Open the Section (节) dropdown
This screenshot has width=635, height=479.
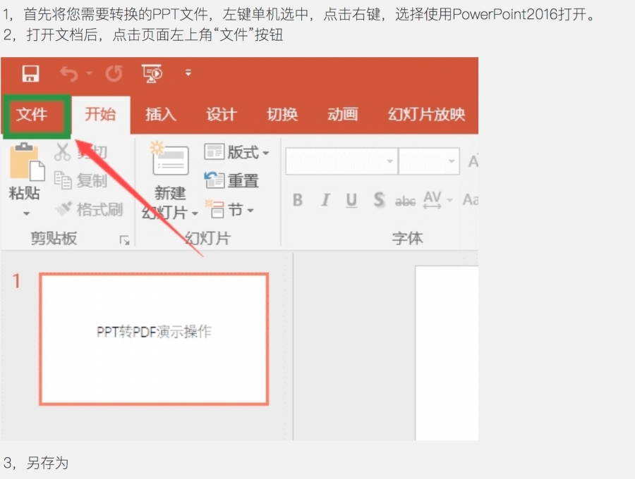click(231, 210)
